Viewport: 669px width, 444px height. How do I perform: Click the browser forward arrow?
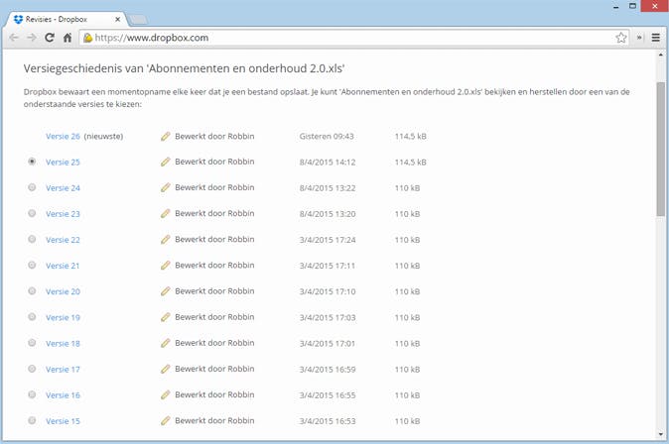(32, 38)
